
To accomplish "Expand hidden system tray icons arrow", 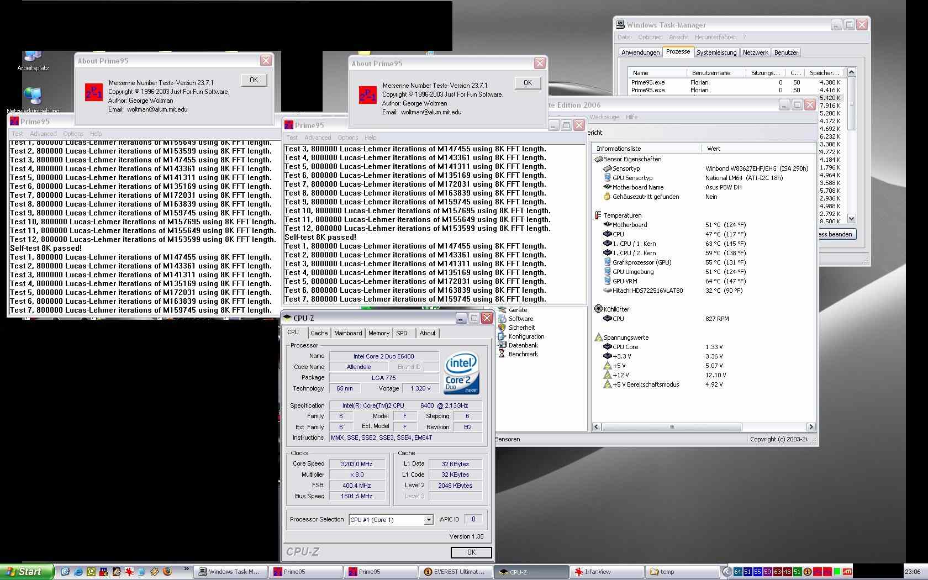I will click(727, 572).
